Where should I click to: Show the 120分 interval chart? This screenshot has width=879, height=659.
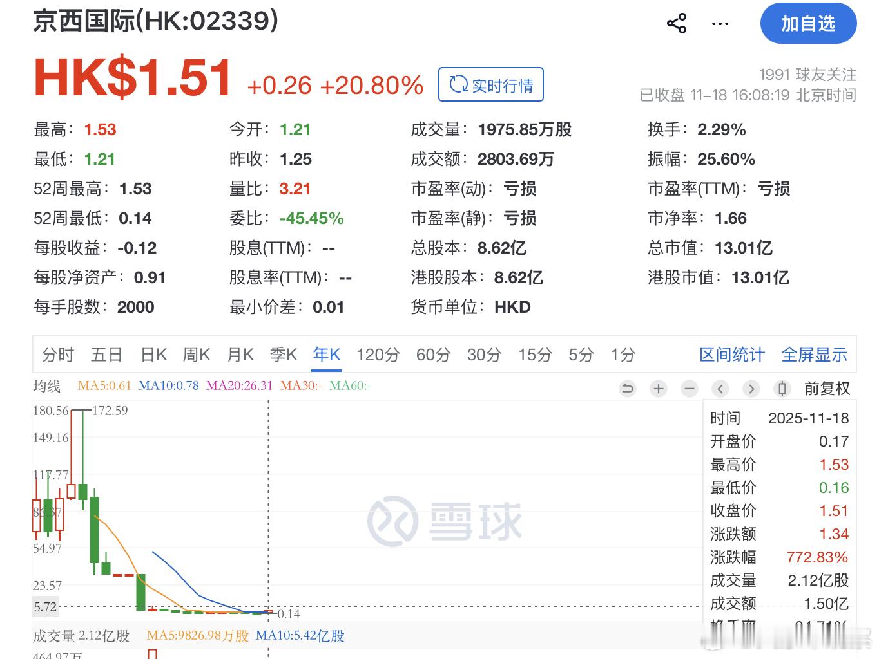pos(378,355)
